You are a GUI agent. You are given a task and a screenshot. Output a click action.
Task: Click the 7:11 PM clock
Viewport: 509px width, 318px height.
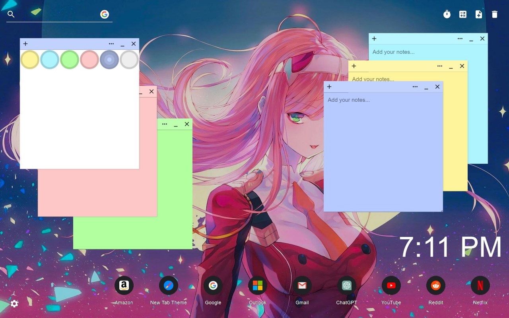point(450,247)
